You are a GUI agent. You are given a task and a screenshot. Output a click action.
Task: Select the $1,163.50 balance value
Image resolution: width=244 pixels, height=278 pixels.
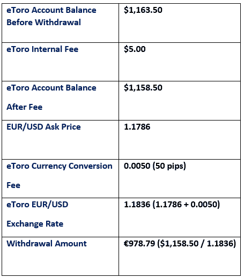[x=143, y=10]
